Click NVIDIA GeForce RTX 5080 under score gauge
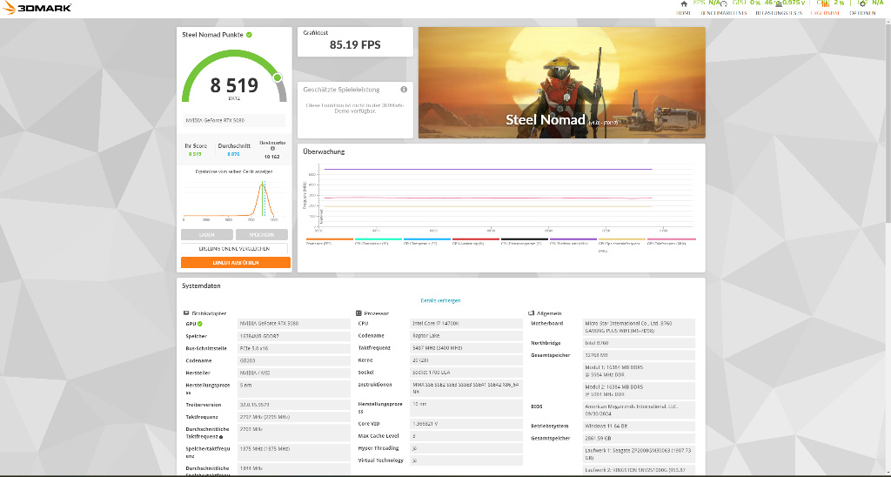 click(x=234, y=120)
